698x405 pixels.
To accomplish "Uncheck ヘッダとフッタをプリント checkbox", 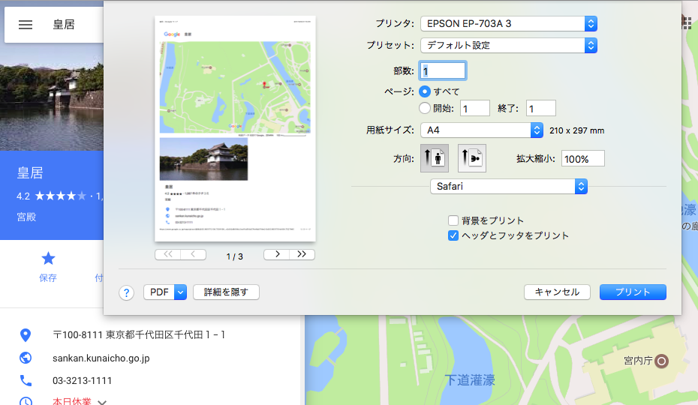I will point(453,235).
